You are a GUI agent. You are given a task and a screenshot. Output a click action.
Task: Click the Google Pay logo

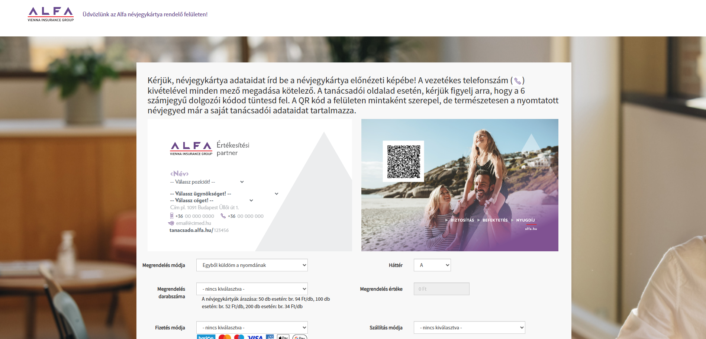[x=300, y=337]
